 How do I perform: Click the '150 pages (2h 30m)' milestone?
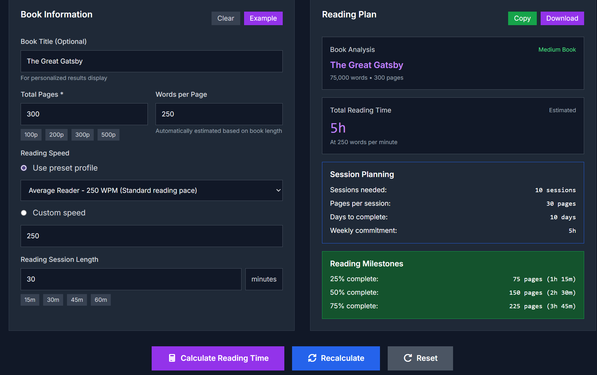542,293
